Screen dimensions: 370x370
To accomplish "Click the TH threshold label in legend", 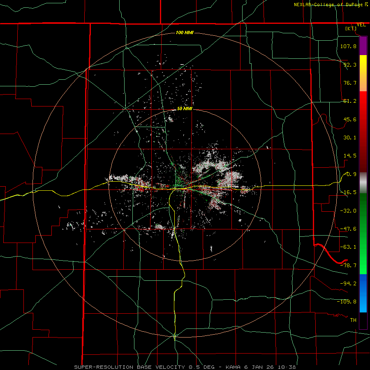I will click(353, 320).
